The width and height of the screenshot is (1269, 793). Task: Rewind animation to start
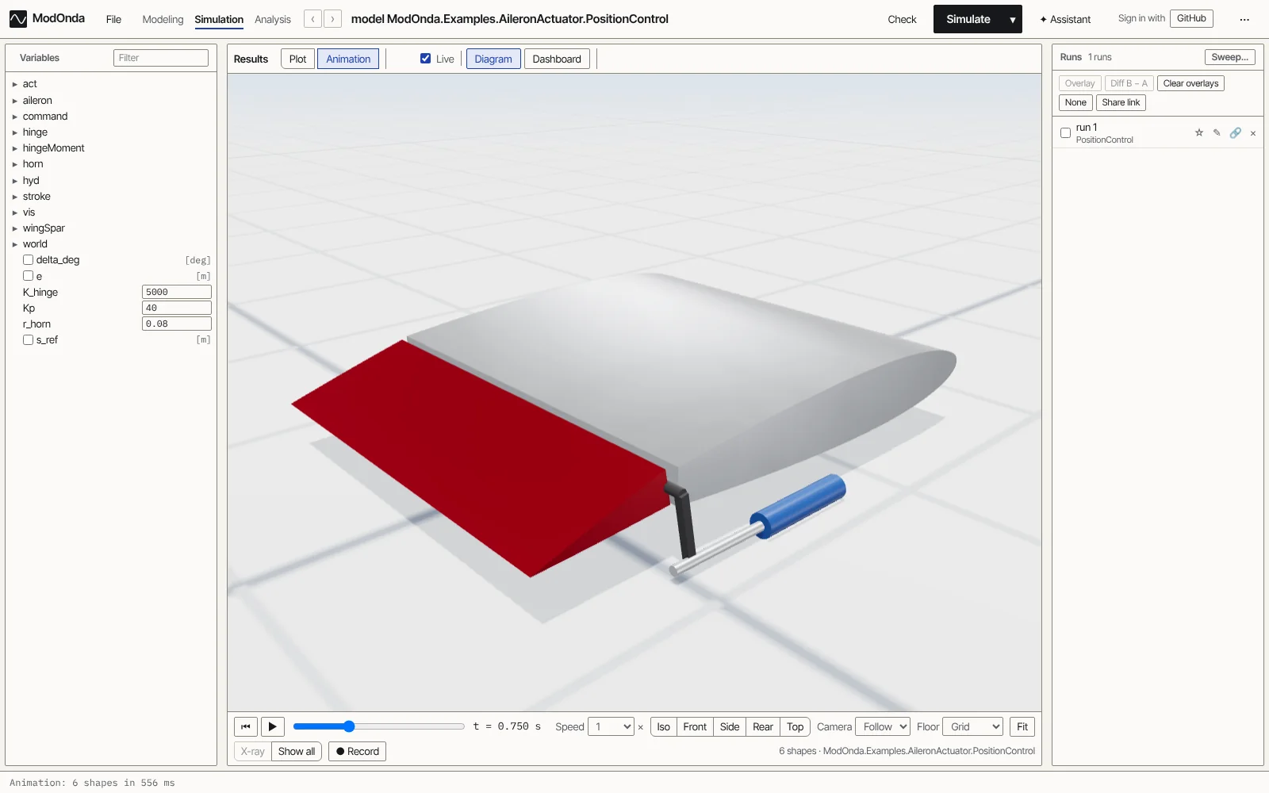point(246,726)
